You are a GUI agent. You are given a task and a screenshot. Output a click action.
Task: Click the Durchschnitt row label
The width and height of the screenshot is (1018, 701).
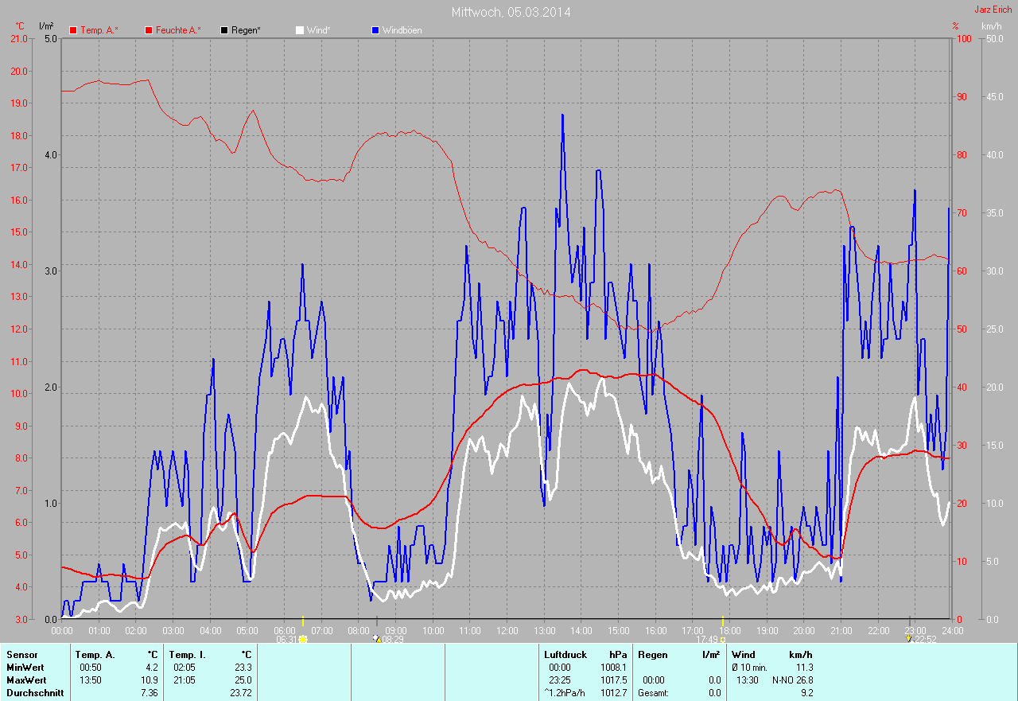[29, 693]
